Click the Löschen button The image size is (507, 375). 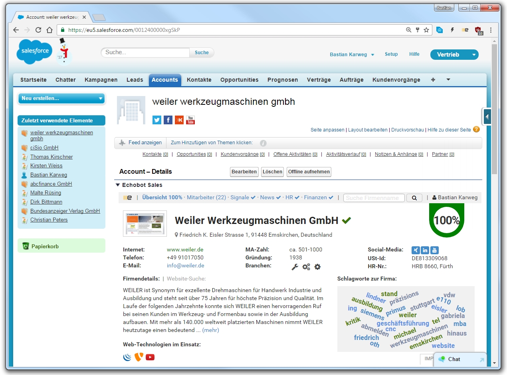[x=272, y=172]
